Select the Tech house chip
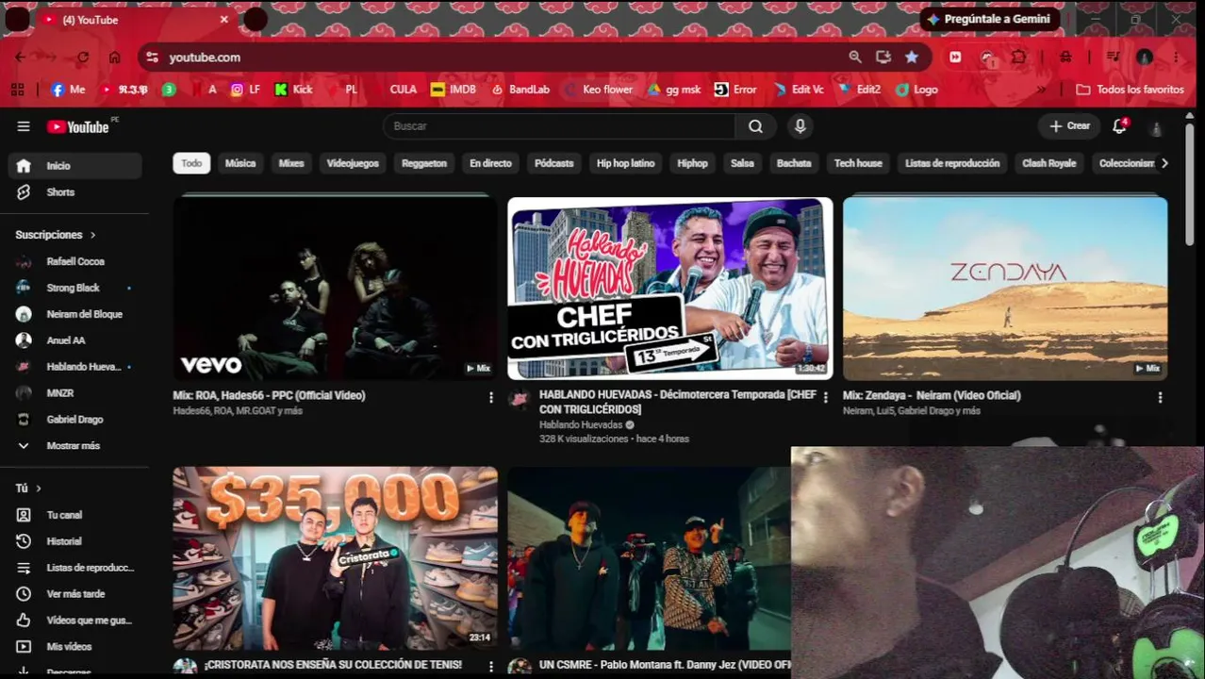The width and height of the screenshot is (1205, 679). [x=858, y=163]
